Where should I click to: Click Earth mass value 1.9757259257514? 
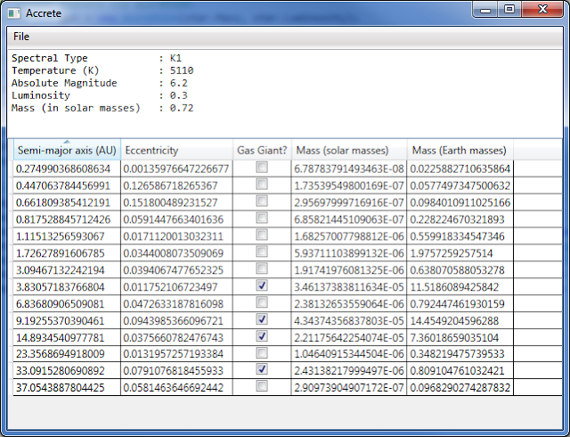click(452, 253)
